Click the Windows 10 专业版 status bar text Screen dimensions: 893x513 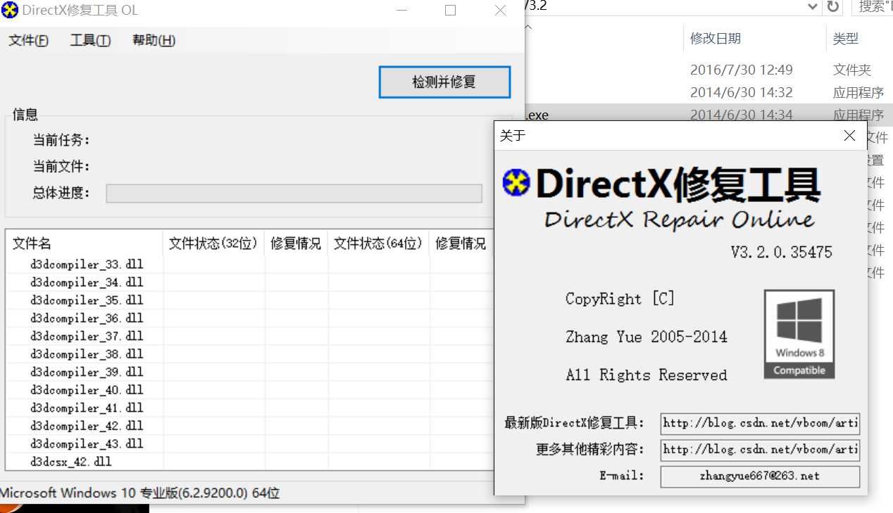[139, 493]
